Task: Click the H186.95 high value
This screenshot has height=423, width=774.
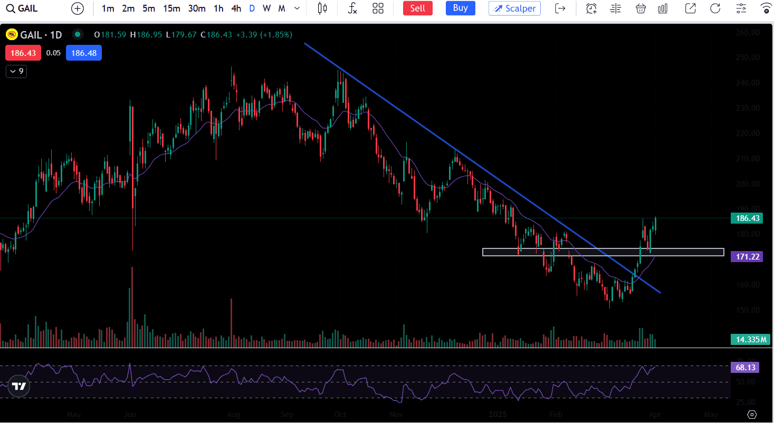Action: coord(147,35)
